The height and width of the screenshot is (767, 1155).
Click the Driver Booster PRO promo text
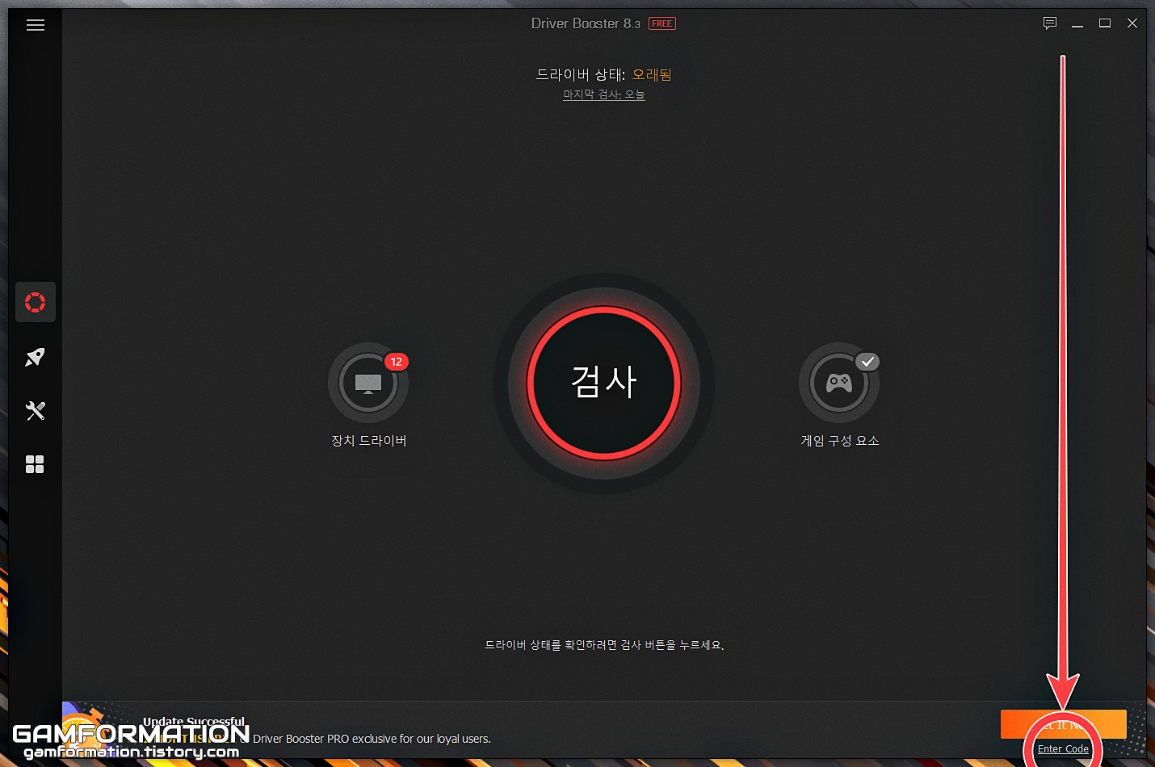(x=372, y=739)
